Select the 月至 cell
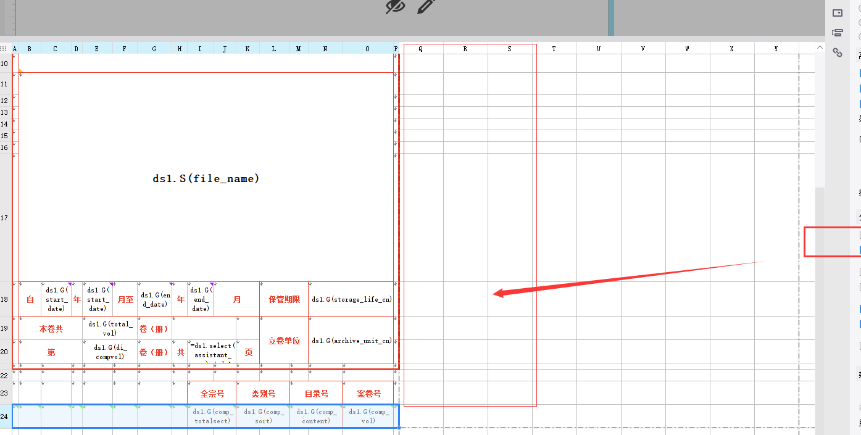This screenshot has width=861, height=435. click(125, 299)
